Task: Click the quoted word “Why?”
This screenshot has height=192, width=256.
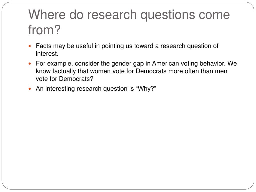Action: pos(146,89)
